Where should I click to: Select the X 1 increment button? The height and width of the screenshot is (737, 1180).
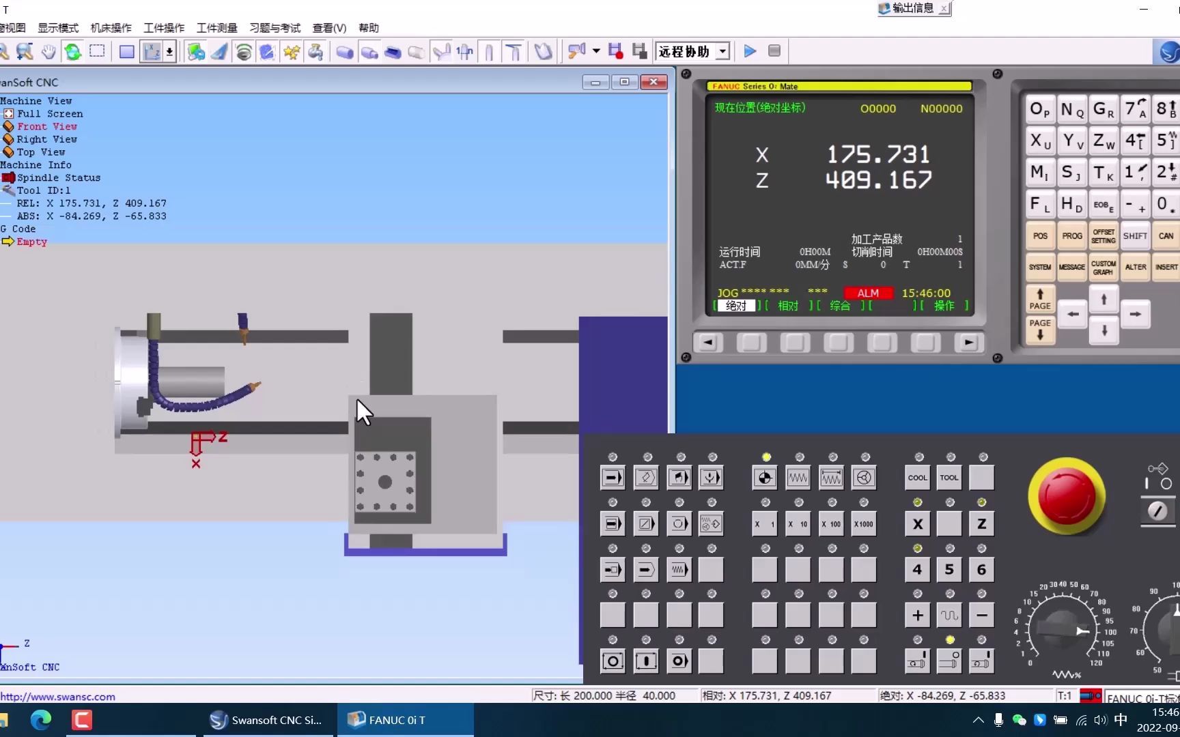[x=765, y=524]
